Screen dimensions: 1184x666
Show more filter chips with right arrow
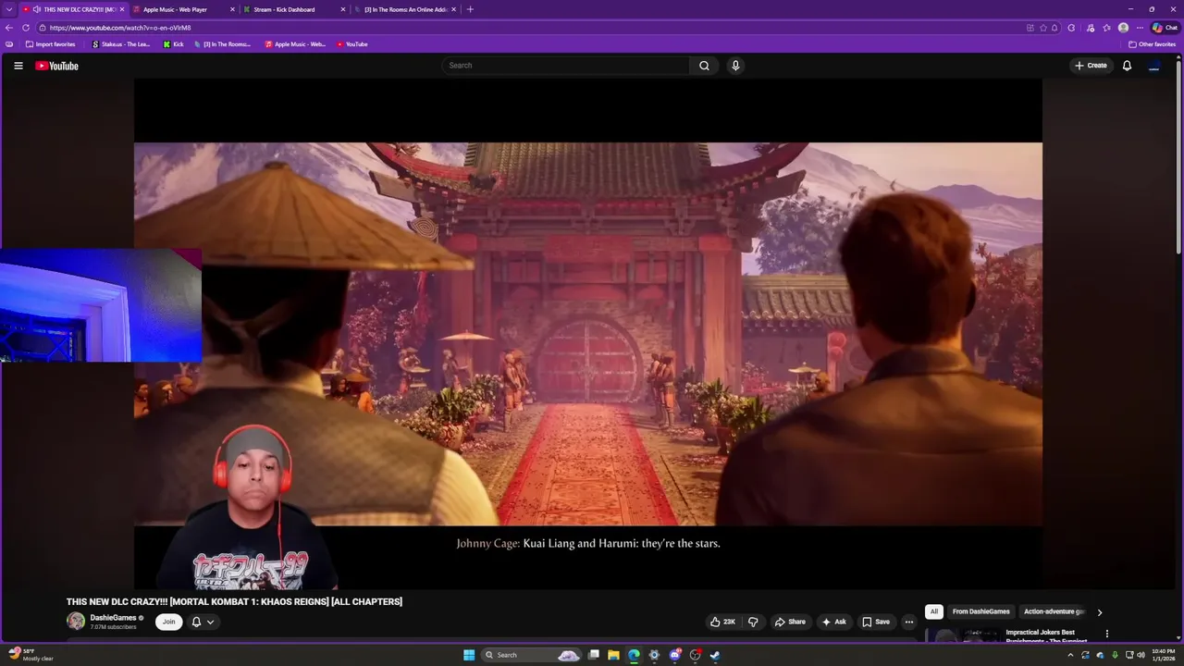point(1099,612)
